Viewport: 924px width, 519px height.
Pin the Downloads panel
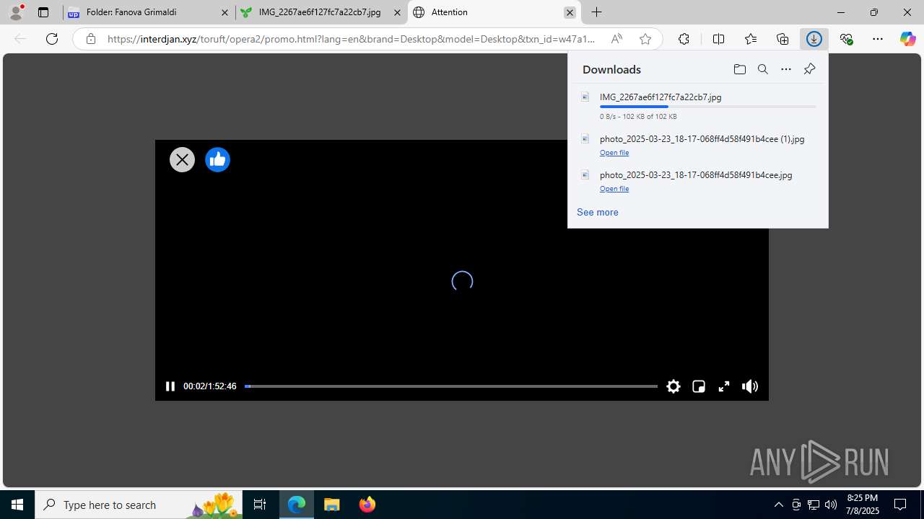(809, 69)
